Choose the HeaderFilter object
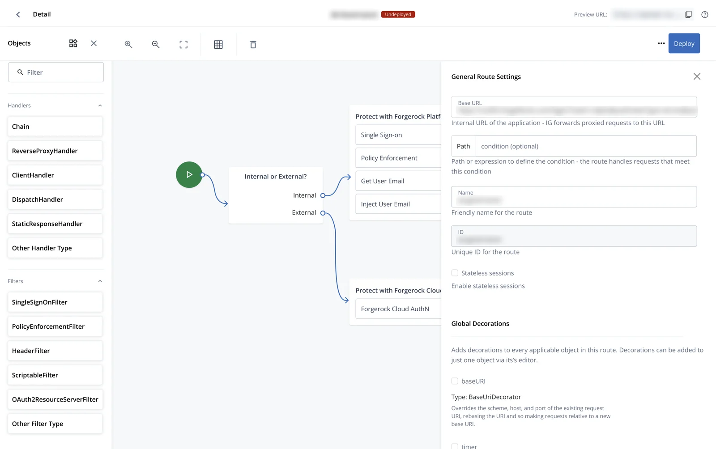Screen dimensions: 716x449 (55, 351)
